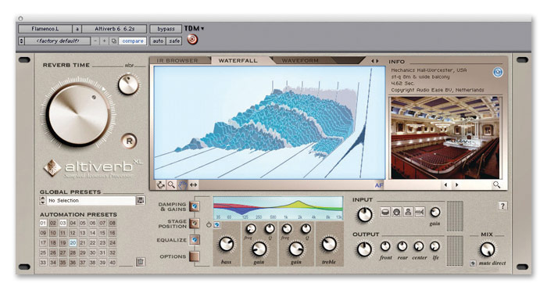The image size is (547, 290).
Task: Save the global preset with the disk icon
Action: 140,200
